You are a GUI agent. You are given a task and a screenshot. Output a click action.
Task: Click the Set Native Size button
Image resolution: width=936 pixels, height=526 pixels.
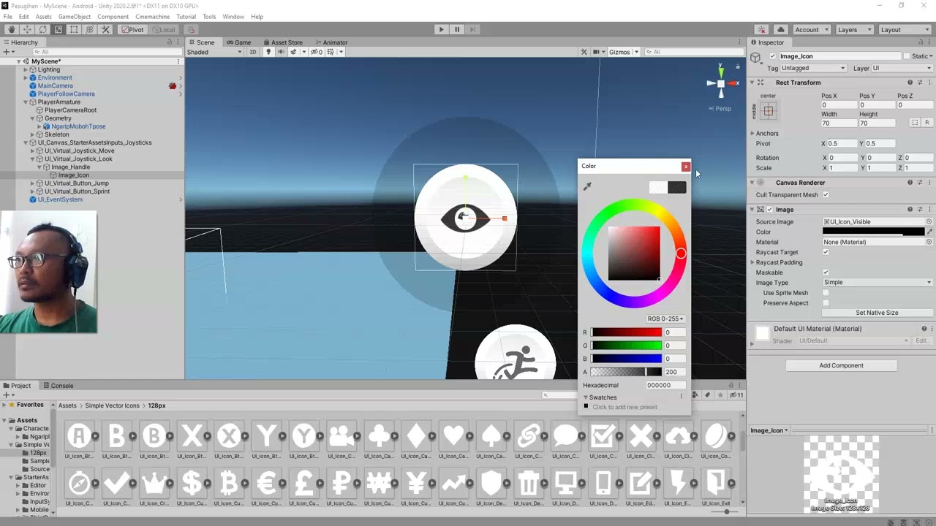(877, 313)
